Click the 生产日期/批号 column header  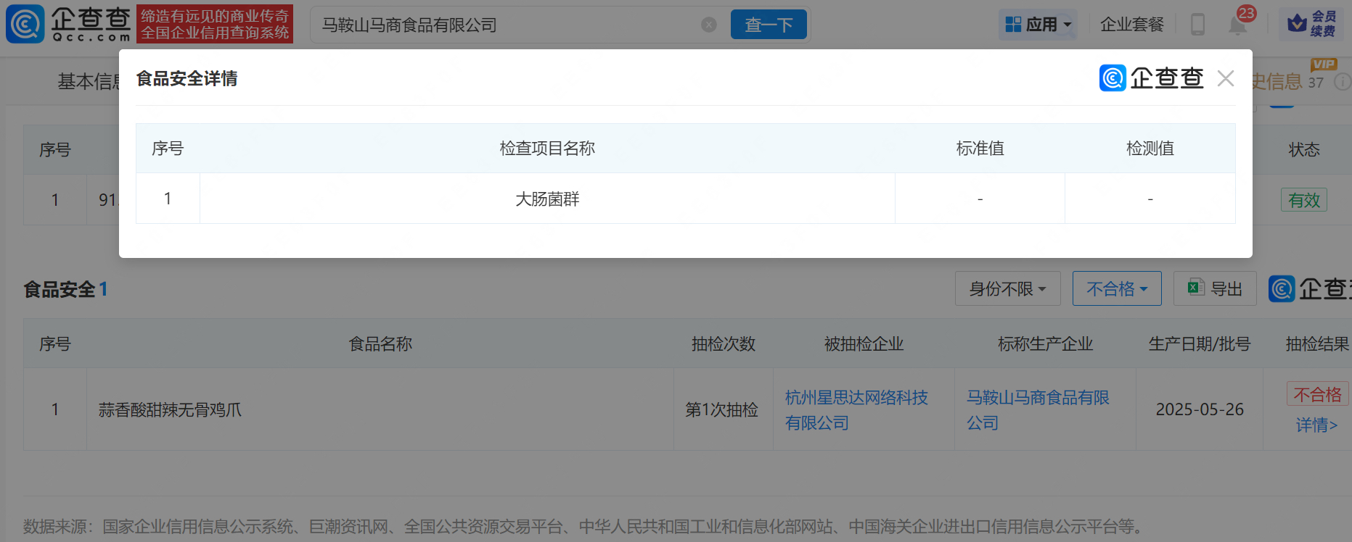pos(1200,344)
